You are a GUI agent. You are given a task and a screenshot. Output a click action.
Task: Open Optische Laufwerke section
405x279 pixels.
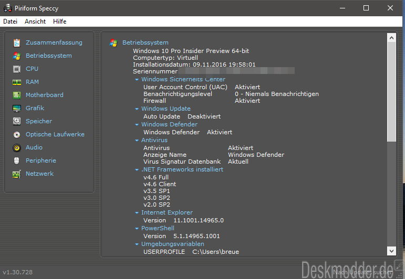[x=55, y=134]
